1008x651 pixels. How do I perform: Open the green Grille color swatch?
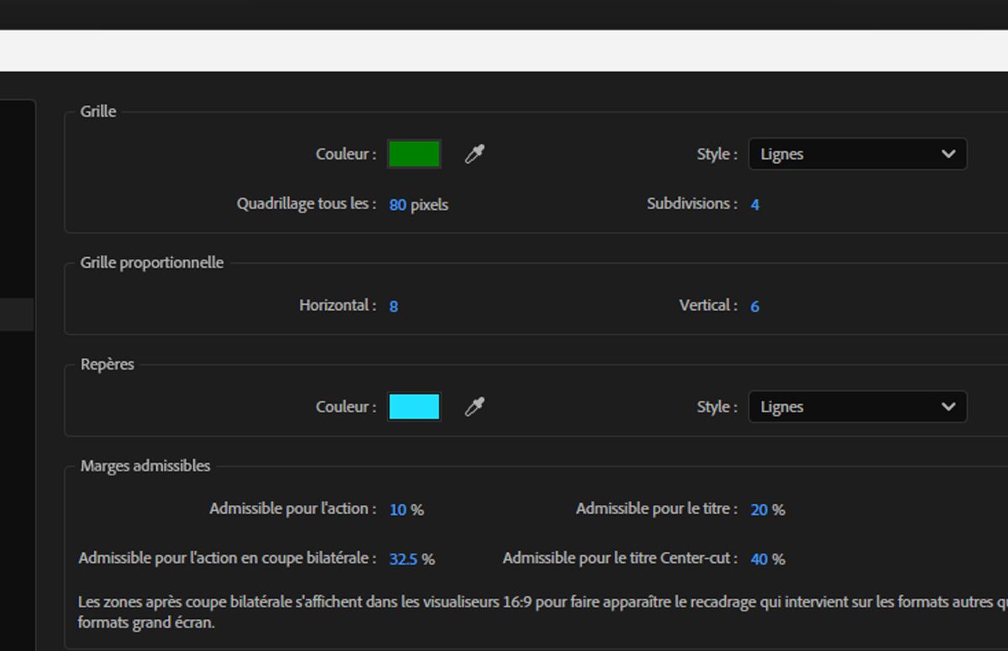pos(414,155)
